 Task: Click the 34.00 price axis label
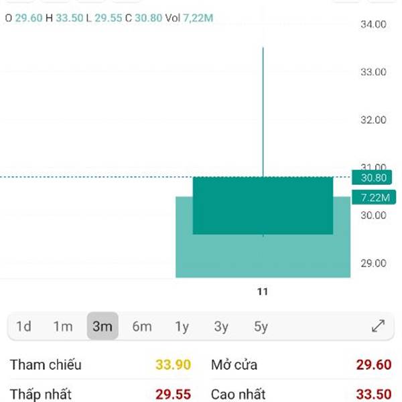[x=373, y=24]
